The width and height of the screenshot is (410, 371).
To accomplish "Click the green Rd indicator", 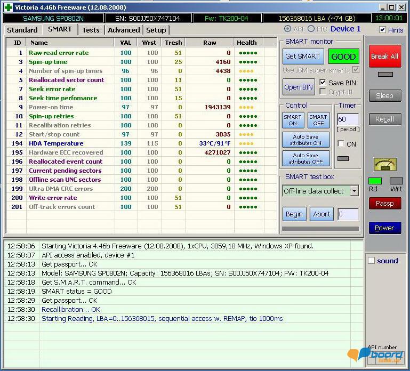I will pos(375,181).
